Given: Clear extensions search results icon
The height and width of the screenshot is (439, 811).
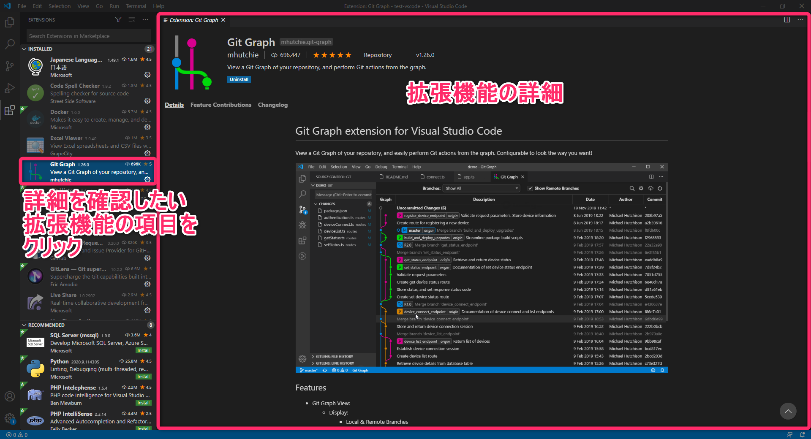Looking at the screenshot, I should 132,20.
